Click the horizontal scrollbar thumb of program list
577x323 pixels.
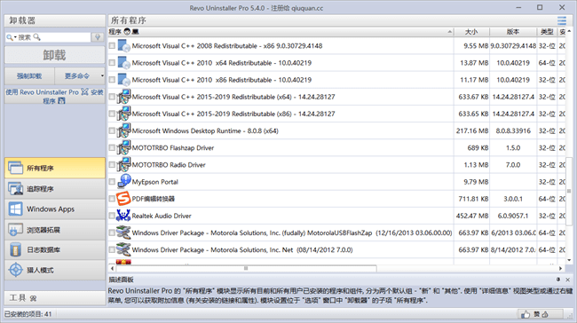pos(246,269)
